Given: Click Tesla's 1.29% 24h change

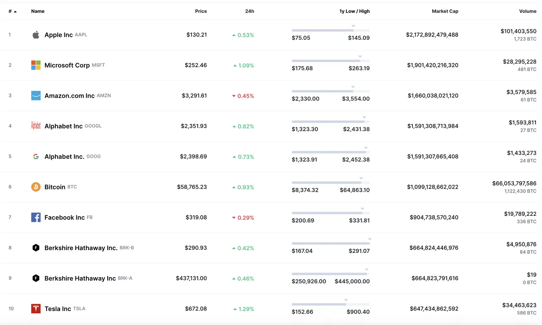Looking at the screenshot, I should pyautogui.click(x=243, y=309).
